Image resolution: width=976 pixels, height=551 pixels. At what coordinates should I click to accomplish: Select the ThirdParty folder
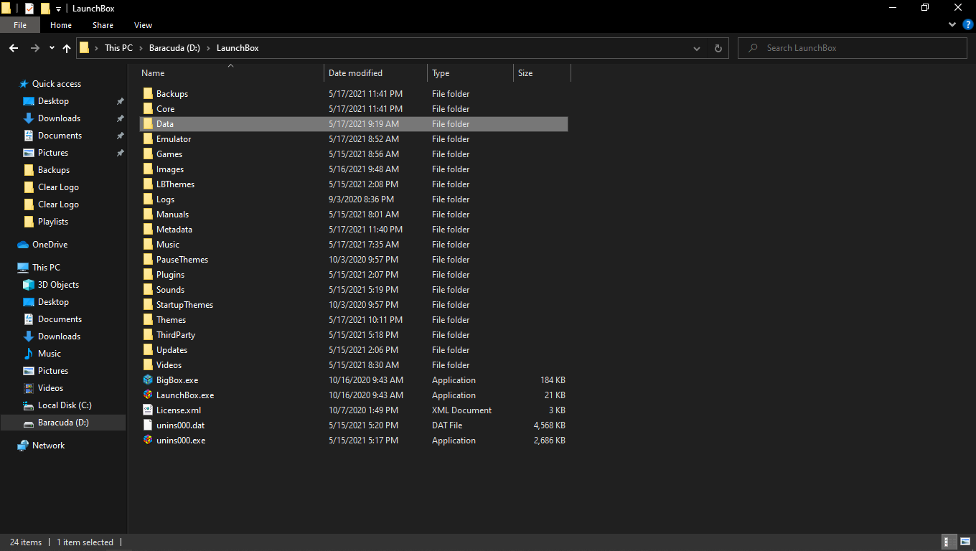point(176,335)
